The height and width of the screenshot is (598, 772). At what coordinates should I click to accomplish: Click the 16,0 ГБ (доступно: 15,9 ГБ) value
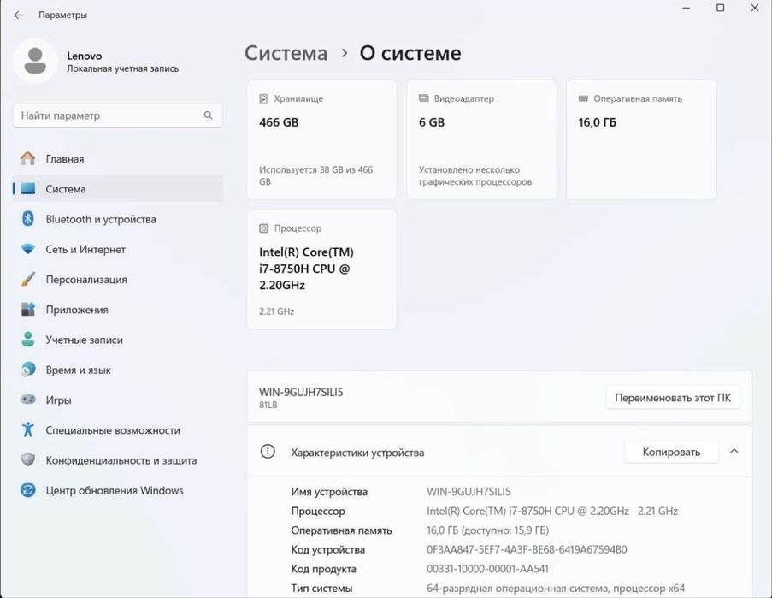click(487, 530)
